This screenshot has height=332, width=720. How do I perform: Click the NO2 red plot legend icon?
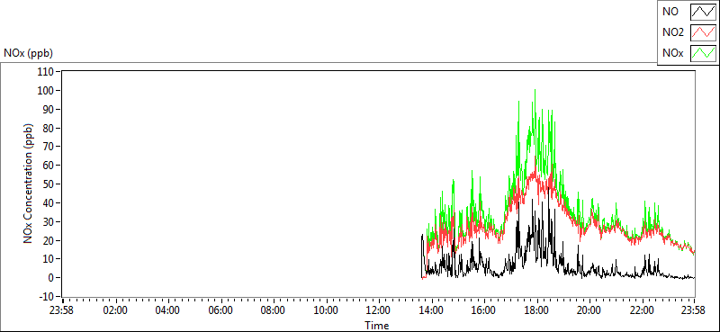pos(704,32)
